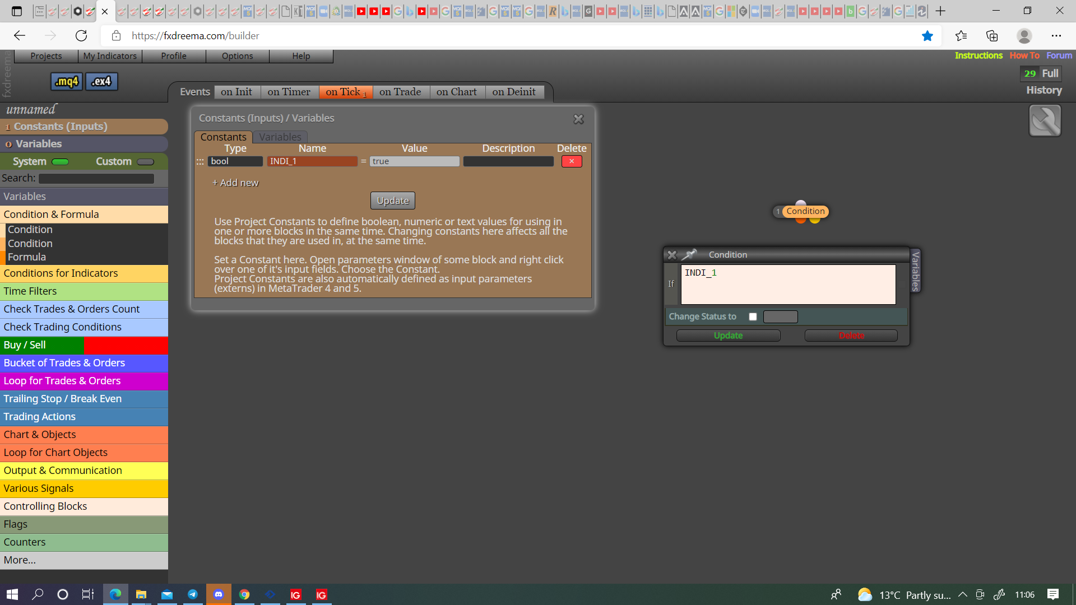Expand Check Trades & Orders Count
Image resolution: width=1076 pixels, height=605 pixels.
click(84, 309)
